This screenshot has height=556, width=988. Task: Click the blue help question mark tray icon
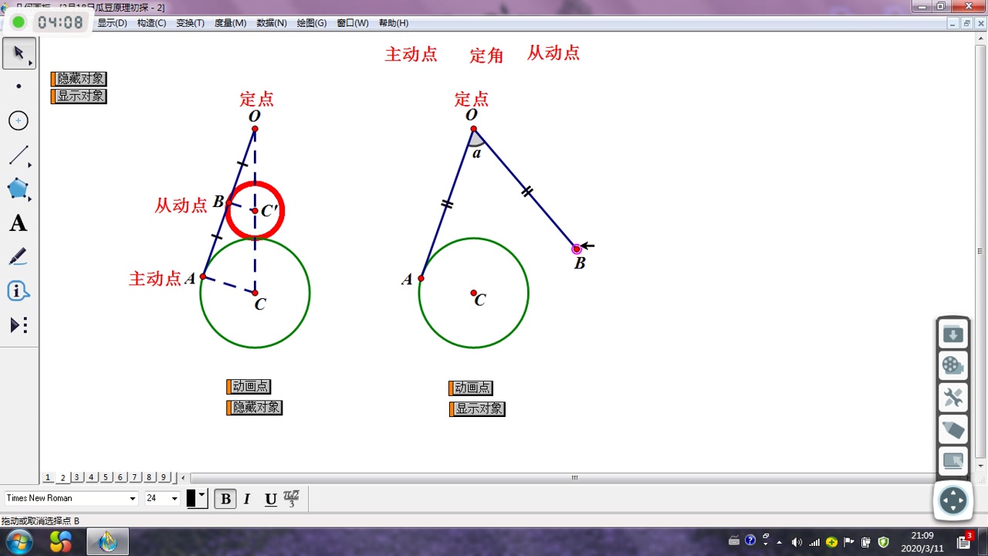coord(750,541)
